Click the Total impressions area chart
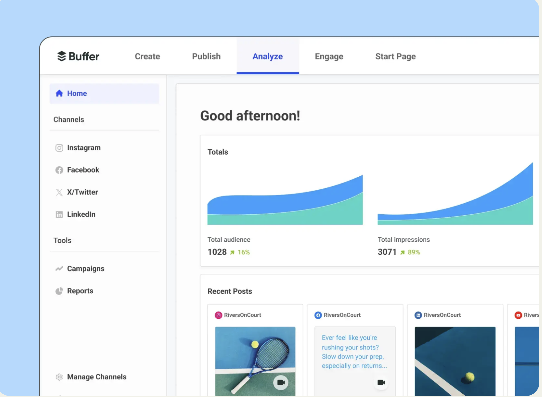 coord(455,193)
